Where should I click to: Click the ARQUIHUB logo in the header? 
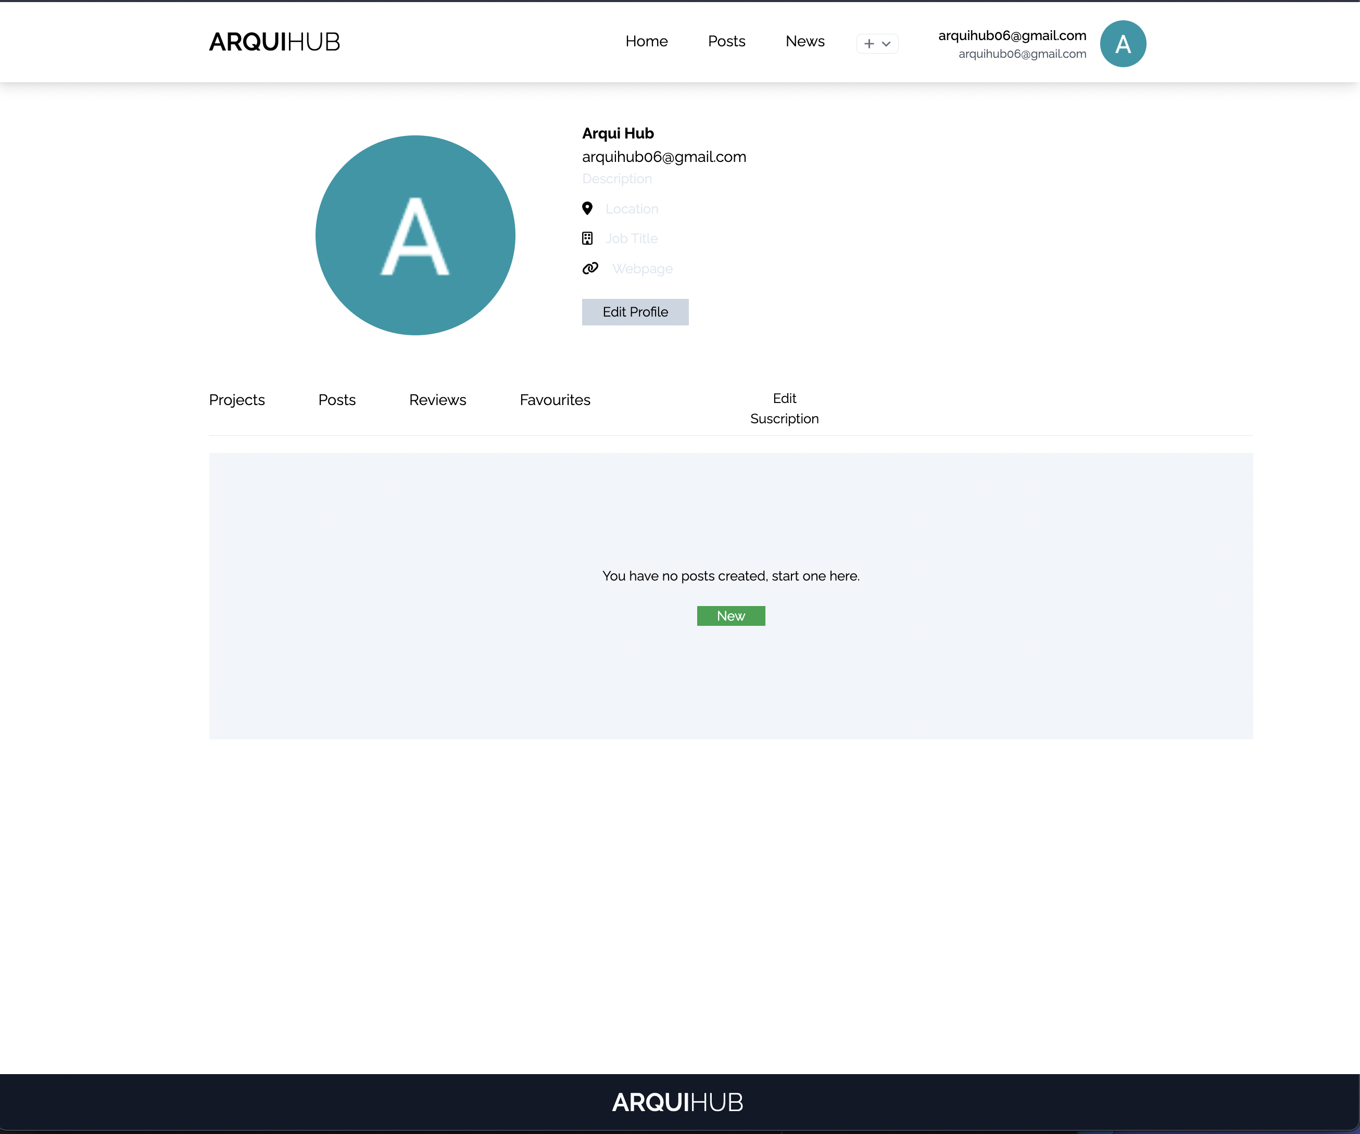274,42
